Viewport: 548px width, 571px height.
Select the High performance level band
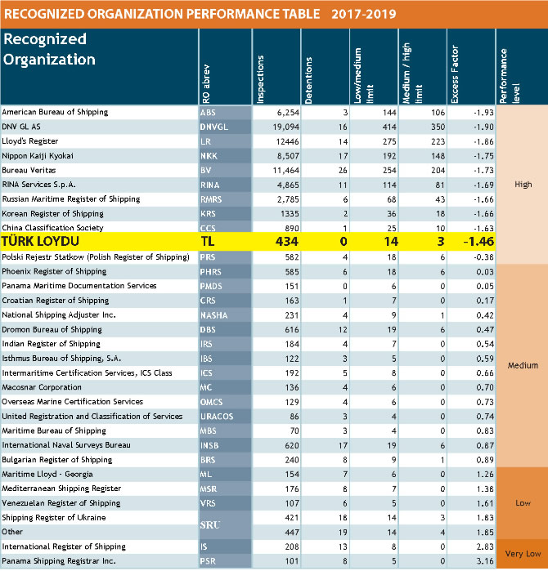(x=523, y=185)
